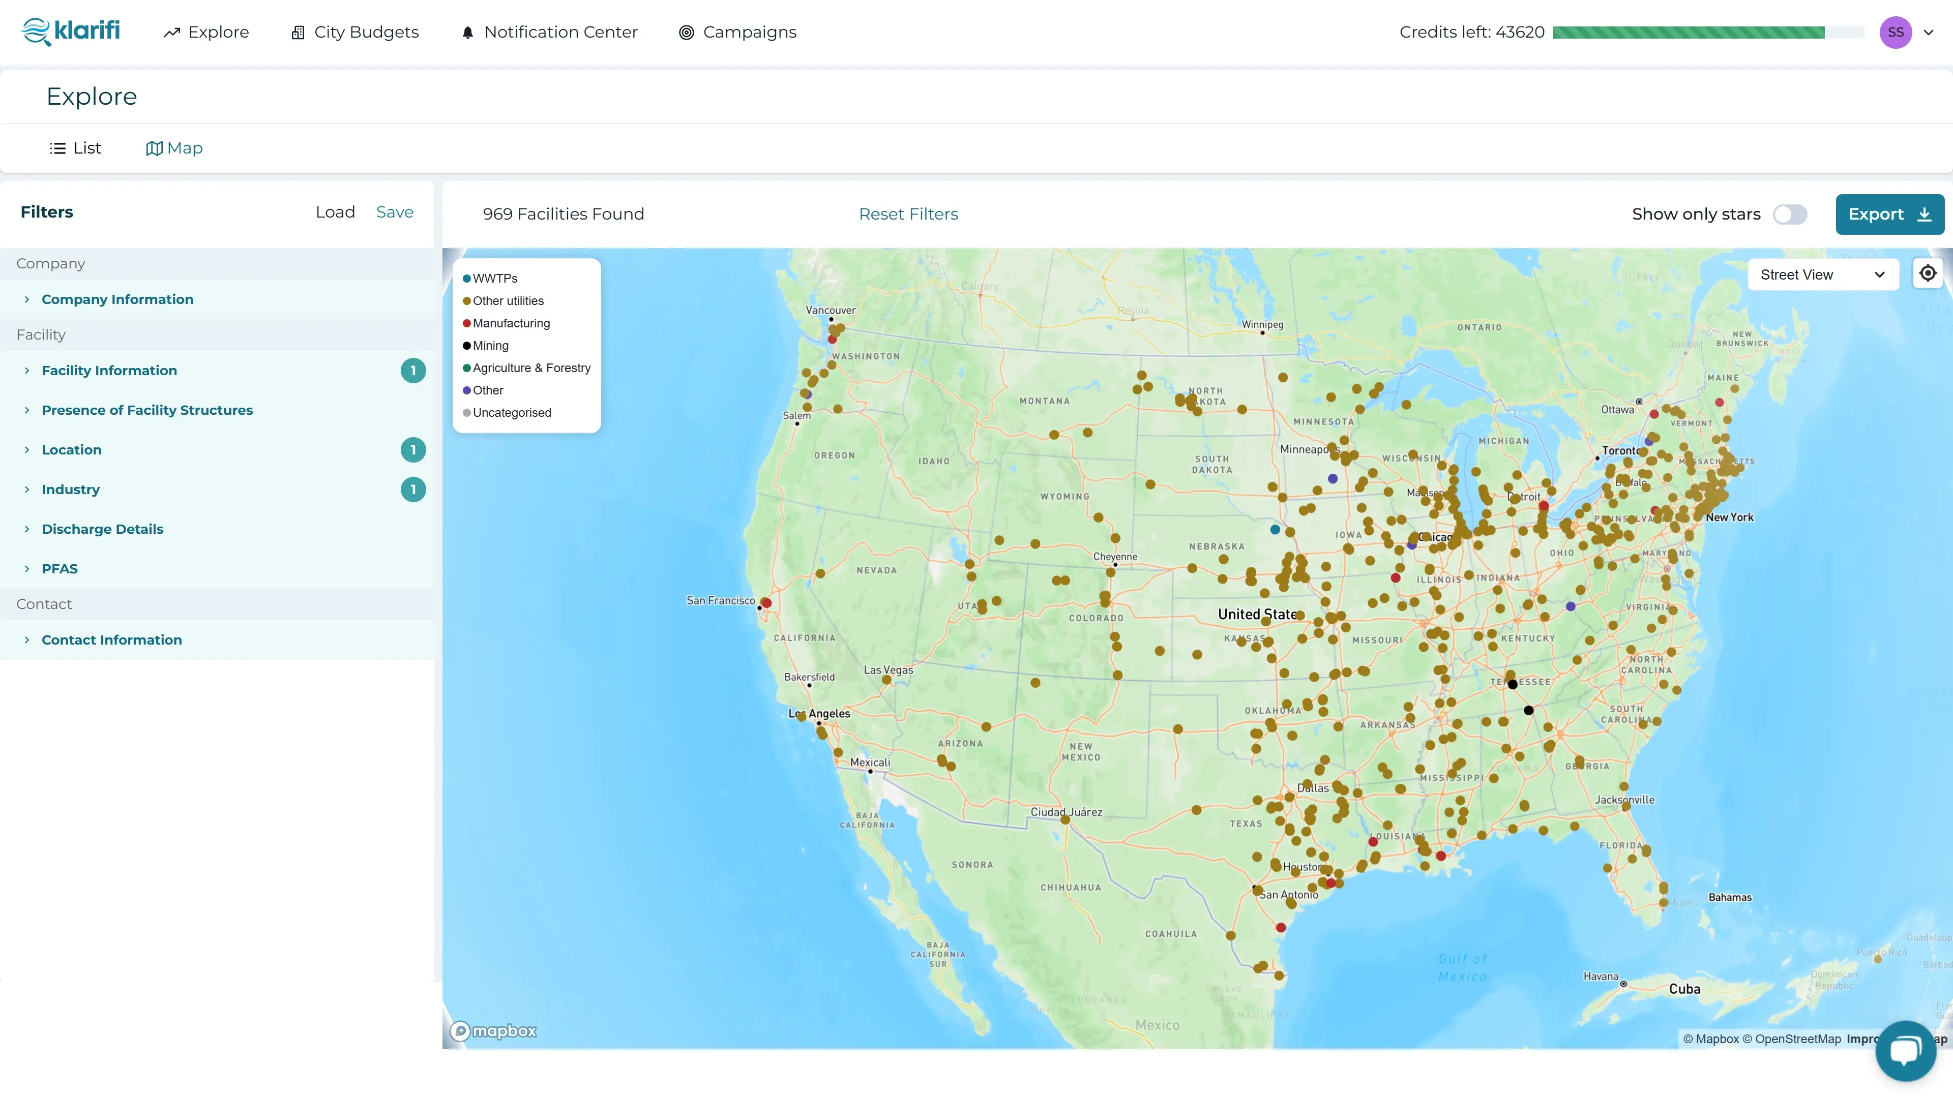Open the chat bubble widget
Image resolution: width=1953 pixels, height=1098 pixels.
[x=1905, y=1050]
